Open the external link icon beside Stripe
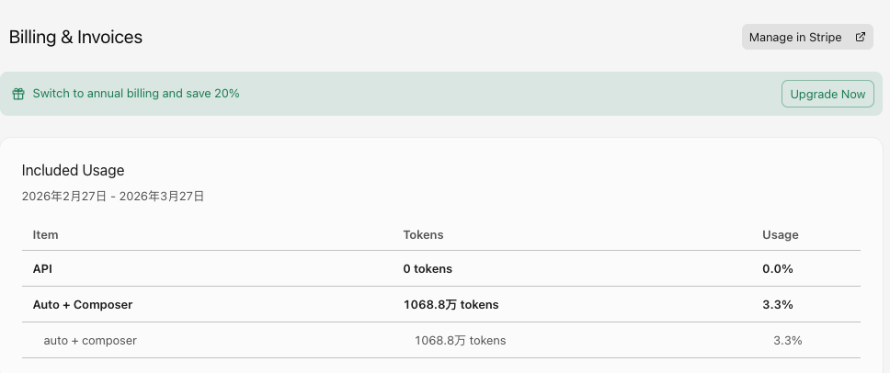890x373 pixels. pos(860,37)
